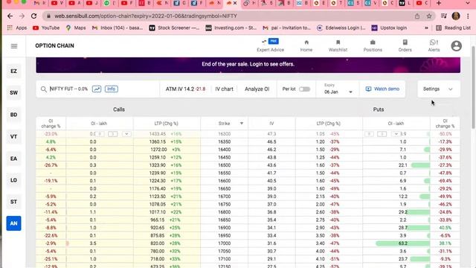Open the browser three-dot menu

(x=468, y=16)
